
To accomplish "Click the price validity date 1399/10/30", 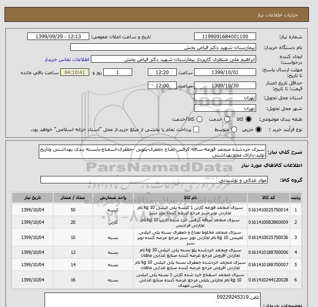I will (x=225, y=85).
